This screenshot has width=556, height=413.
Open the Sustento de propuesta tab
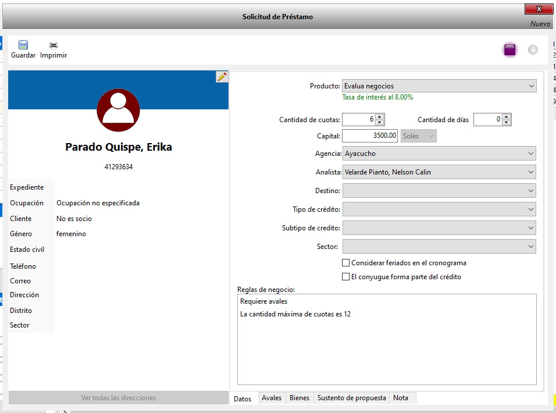(x=351, y=398)
